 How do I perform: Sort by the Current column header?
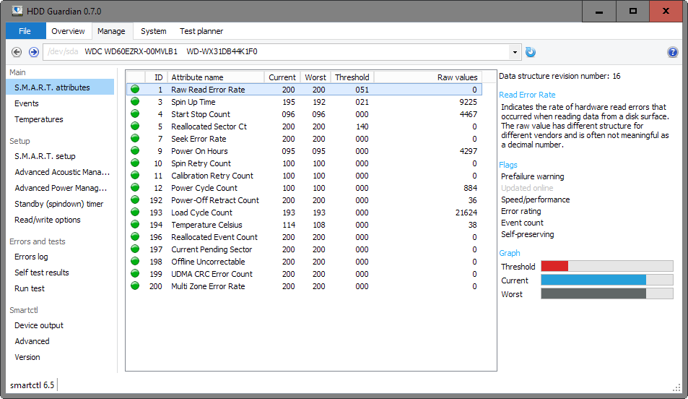(282, 77)
